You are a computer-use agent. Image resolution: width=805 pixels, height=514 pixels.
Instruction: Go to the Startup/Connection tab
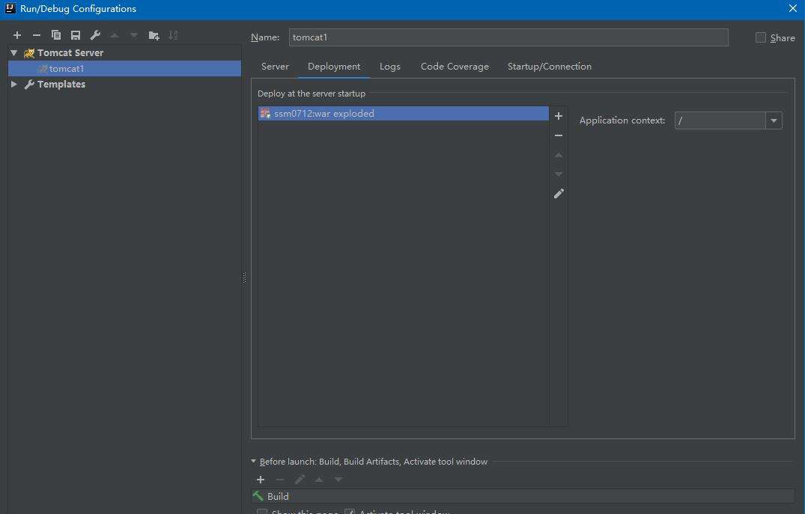pyautogui.click(x=550, y=66)
